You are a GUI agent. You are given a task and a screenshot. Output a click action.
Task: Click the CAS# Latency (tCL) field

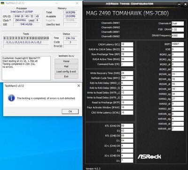[127, 44]
